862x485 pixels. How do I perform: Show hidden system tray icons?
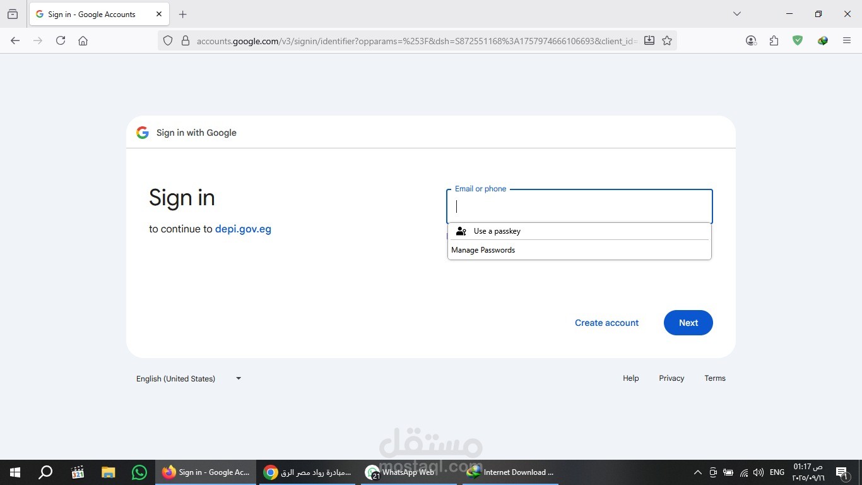pos(698,472)
